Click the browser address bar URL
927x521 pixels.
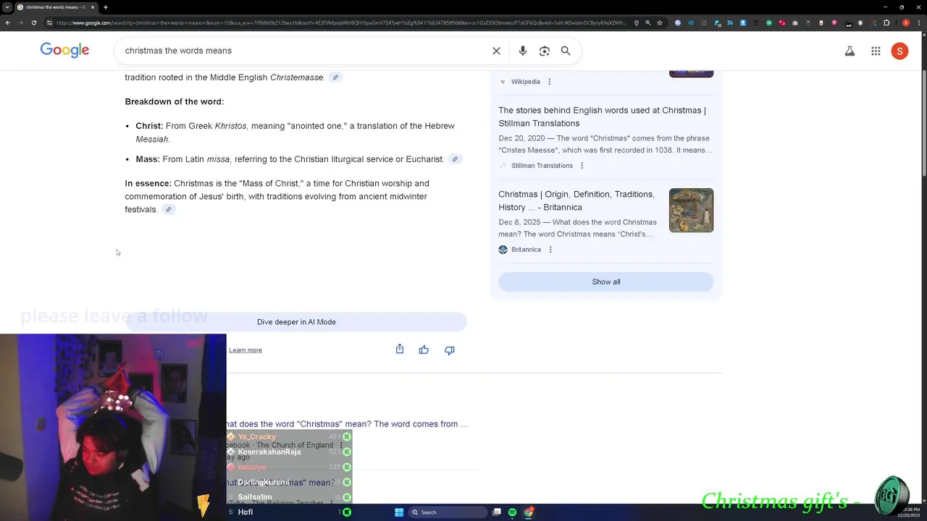coord(340,22)
